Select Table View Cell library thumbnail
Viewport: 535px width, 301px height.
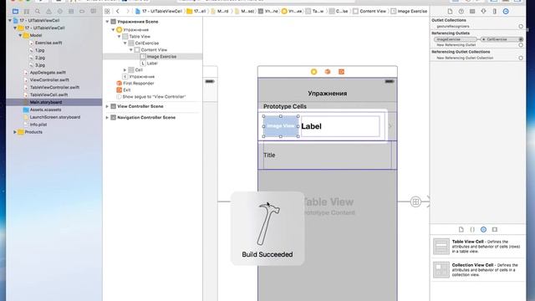441,247
